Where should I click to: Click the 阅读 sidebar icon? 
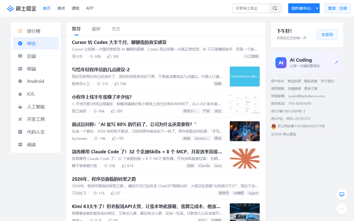tap(20, 144)
